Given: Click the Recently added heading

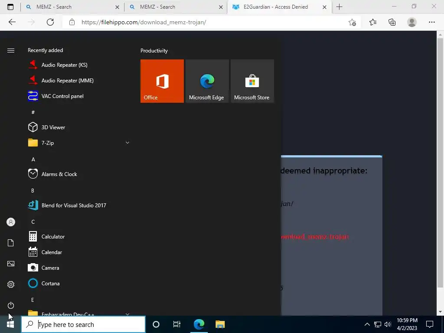Looking at the screenshot, I should click(45, 50).
